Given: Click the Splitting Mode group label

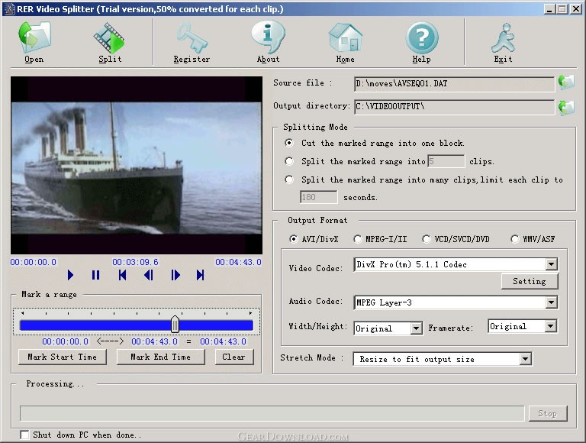Looking at the screenshot, I should coord(315,128).
